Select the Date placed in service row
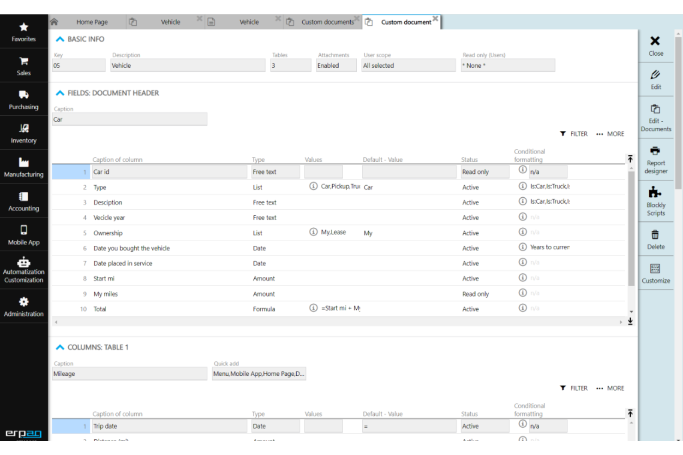Screen dimensions: 683x455 coord(338,263)
